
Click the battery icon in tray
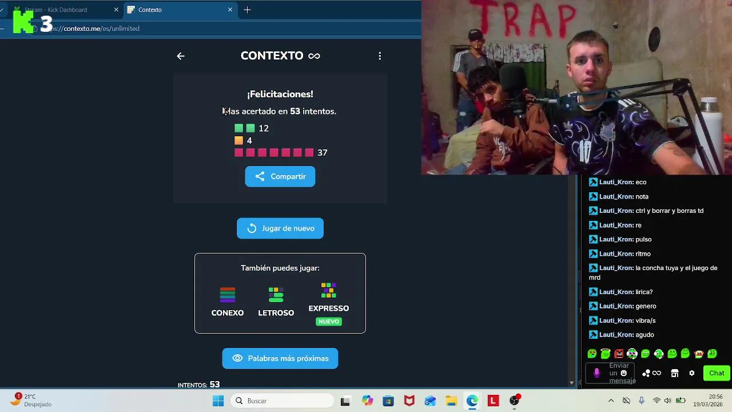point(681,401)
